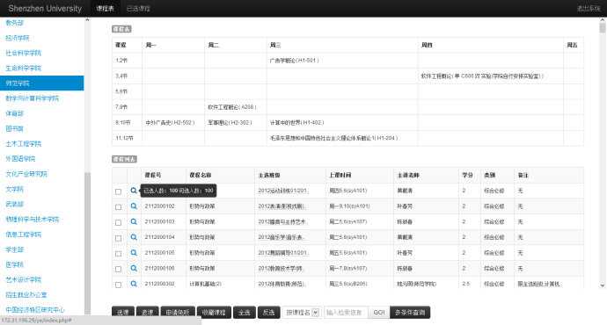Select 经济学院 in the sidebar
Screen dimensions: 607x325
pos(18,38)
